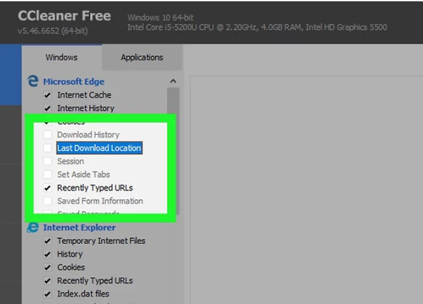
Task: Uncheck the Index.dat files checkbox
Action: (x=47, y=294)
